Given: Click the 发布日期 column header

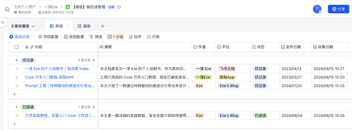Looking at the screenshot, I should point(295,47).
